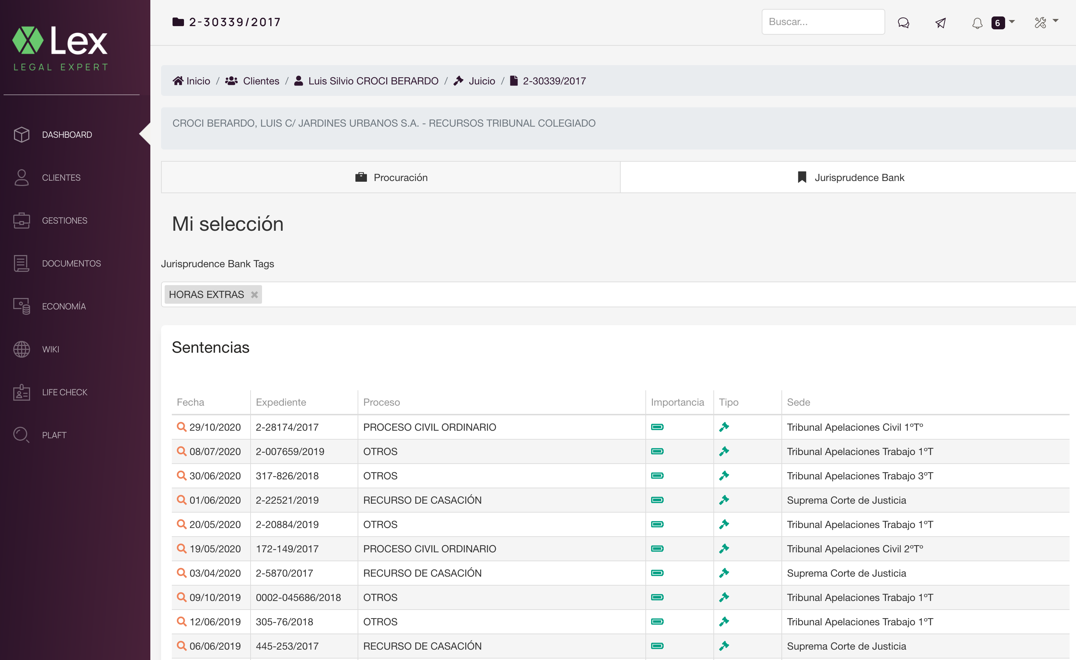Open the PLAFT magnifier icon

click(21, 435)
